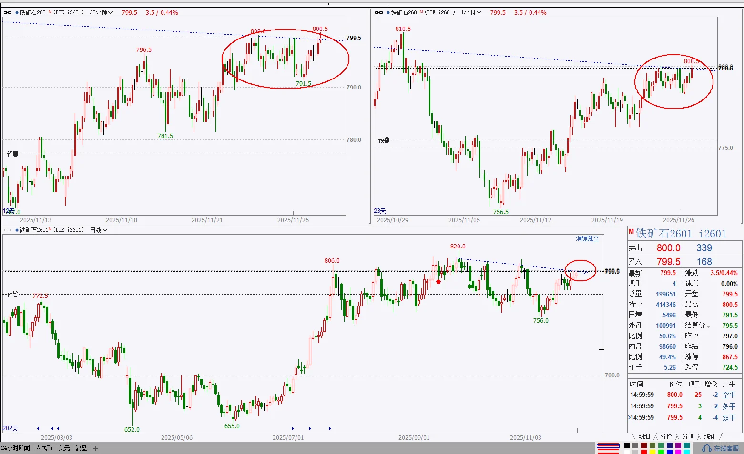Image resolution: width=744 pixels, height=454 pixels.
Task: Open the 美元 tab
Action: [x=64, y=448]
